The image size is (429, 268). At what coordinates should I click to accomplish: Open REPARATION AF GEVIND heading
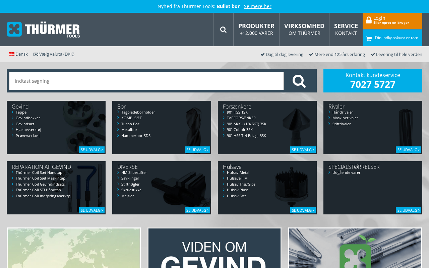pyautogui.click(x=41, y=167)
